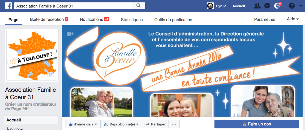Click the search magnifier button
Screen dimensions: 305x130
139,6
